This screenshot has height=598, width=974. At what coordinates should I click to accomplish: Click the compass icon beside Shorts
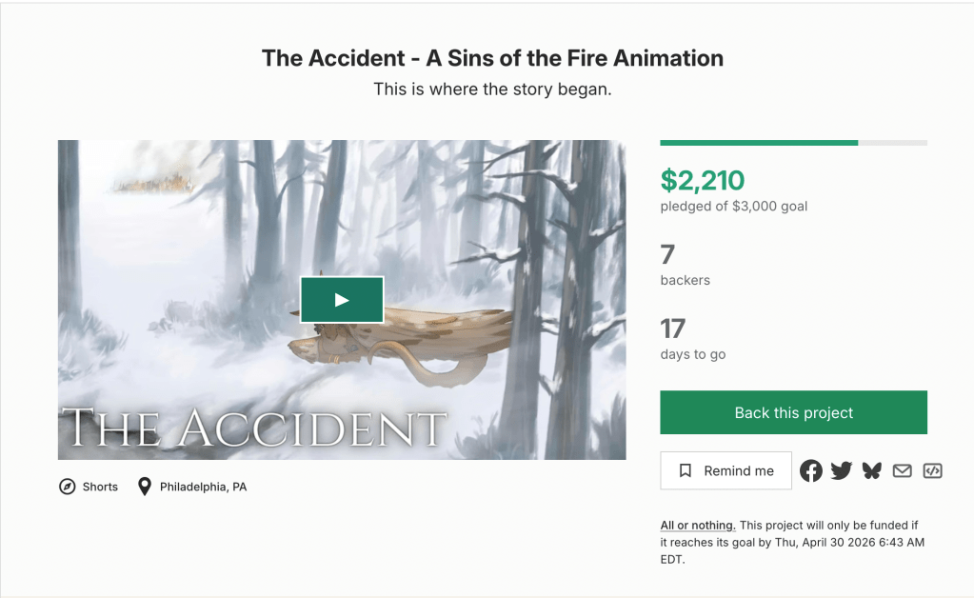[x=67, y=487]
